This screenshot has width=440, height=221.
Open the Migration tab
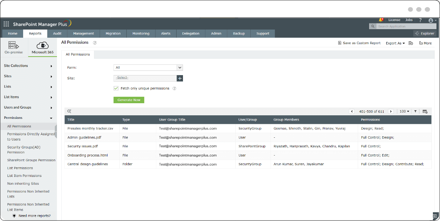click(113, 33)
